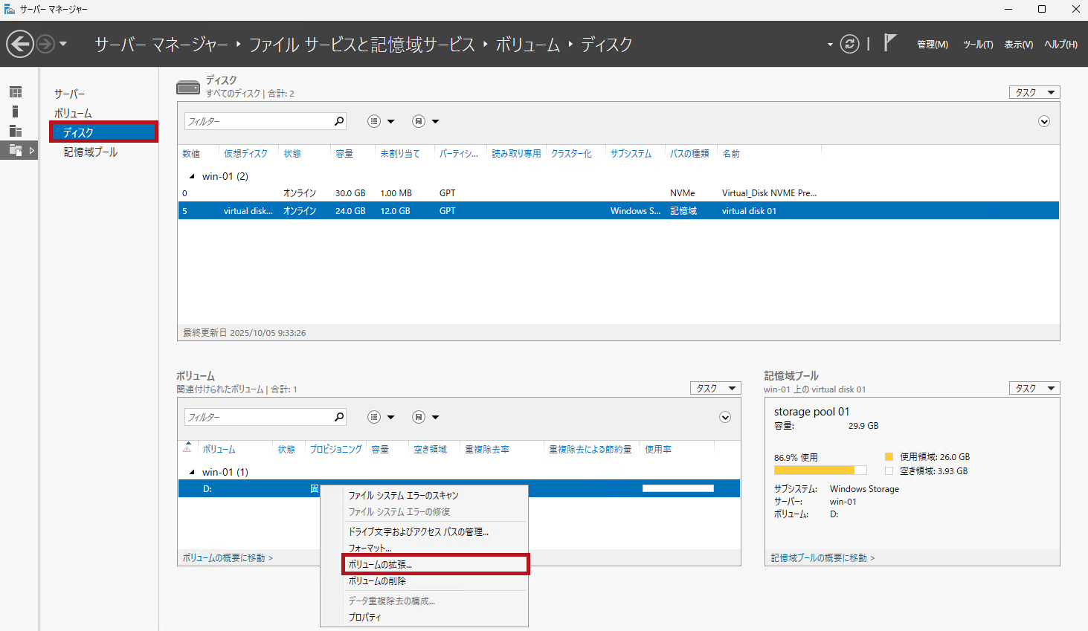Click the back navigation arrow button
Image resolution: width=1088 pixels, height=631 pixels.
coord(20,44)
